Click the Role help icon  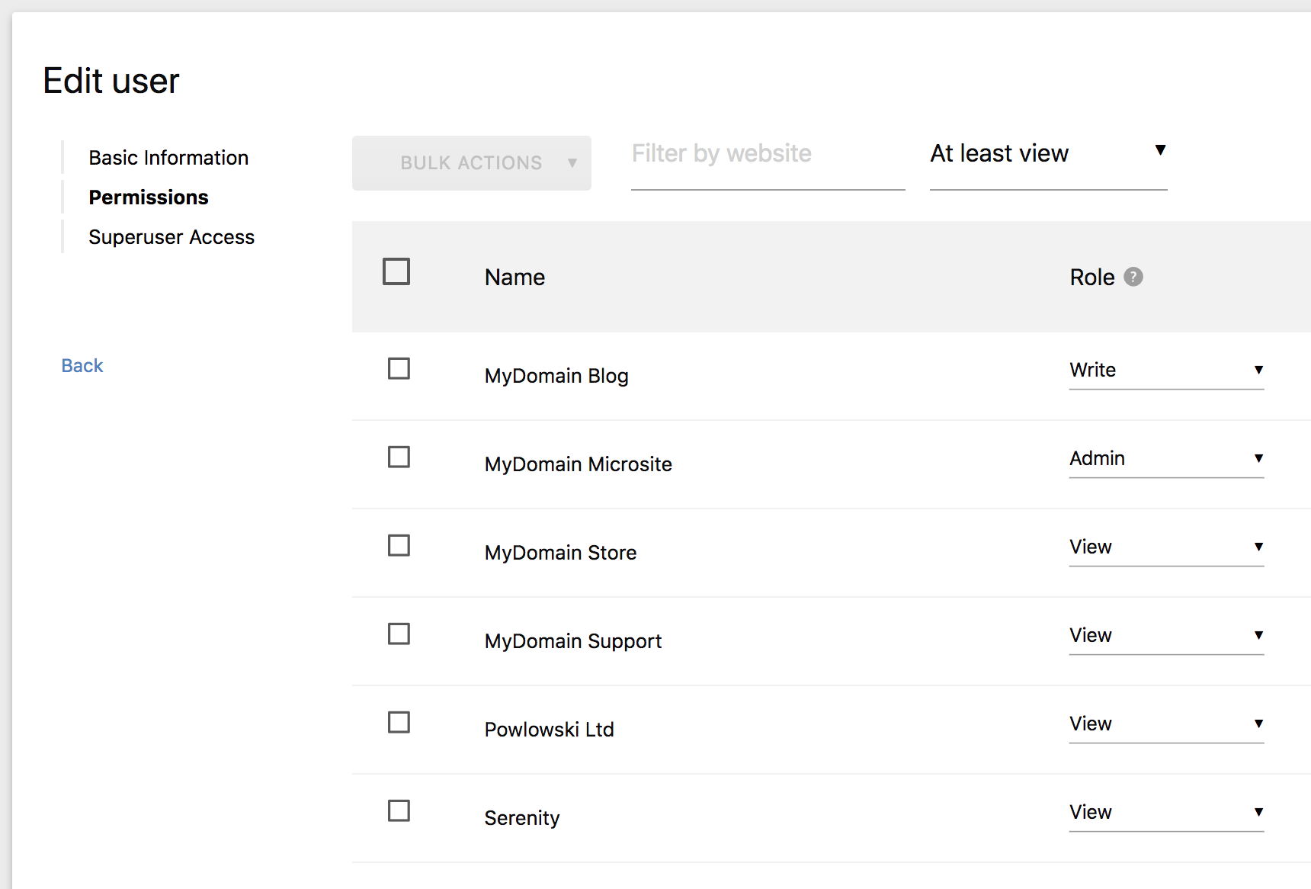[1134, 277]
